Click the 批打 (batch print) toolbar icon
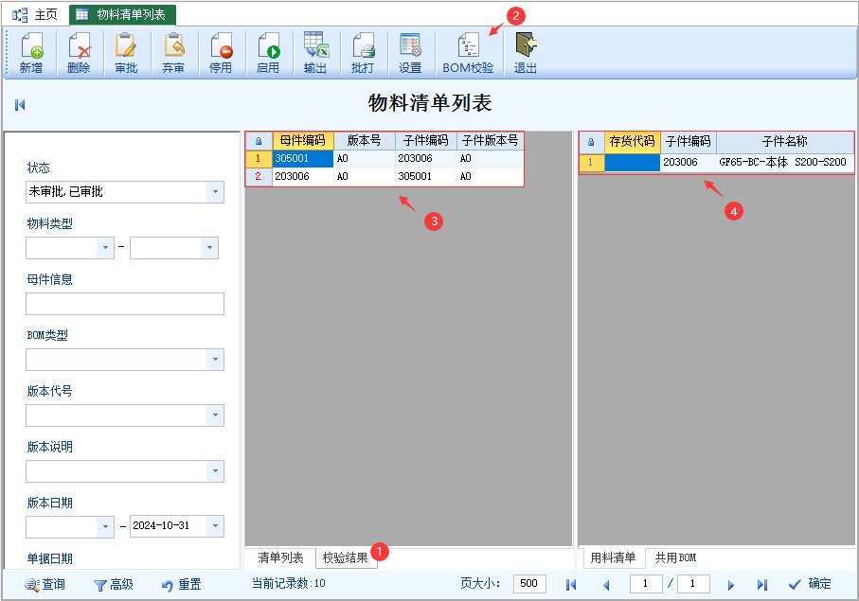 (363, 53)
